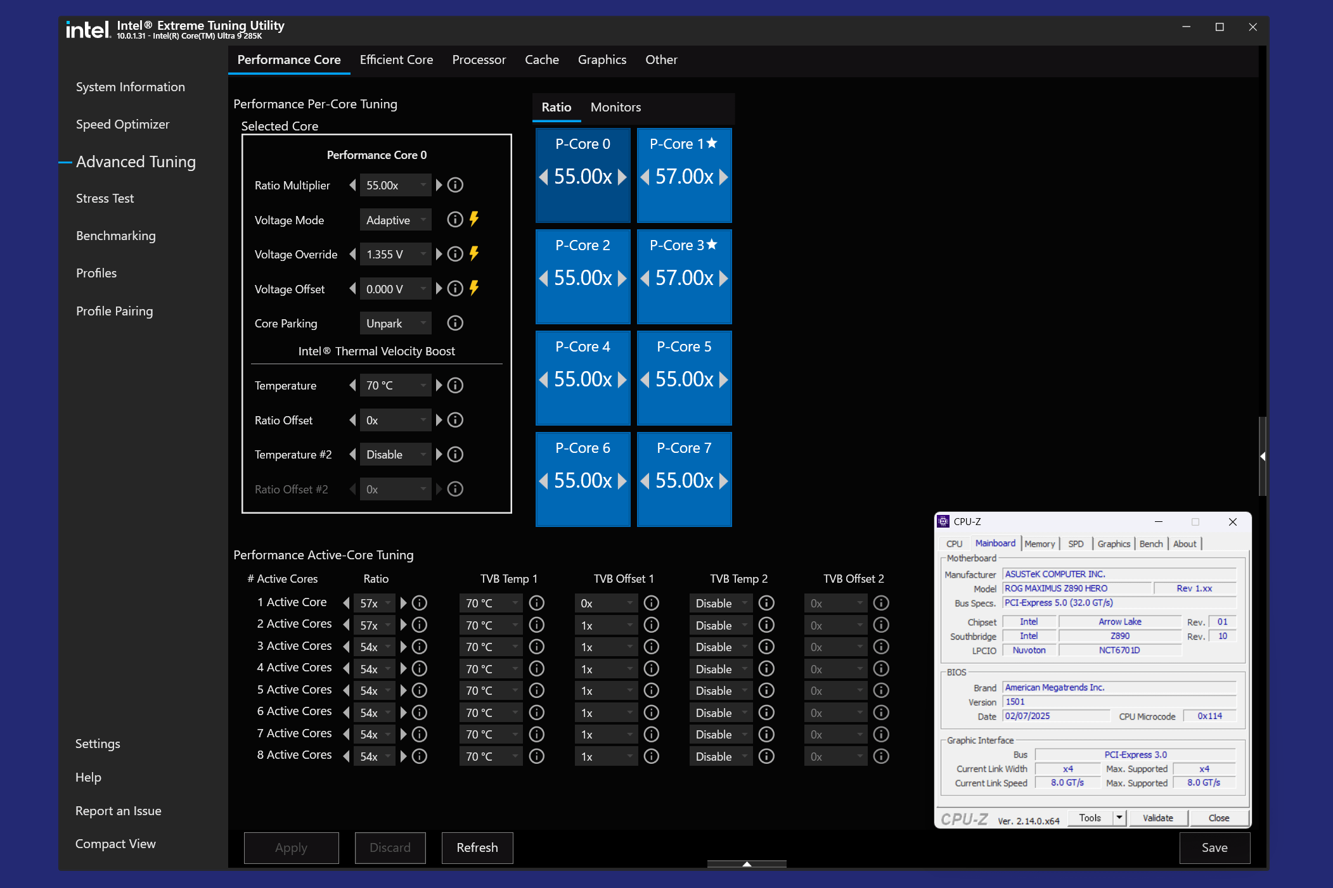Screen dimensions: 1333x888
Task: Open Stress Test in the sidebar
Action: coord(105,198)
